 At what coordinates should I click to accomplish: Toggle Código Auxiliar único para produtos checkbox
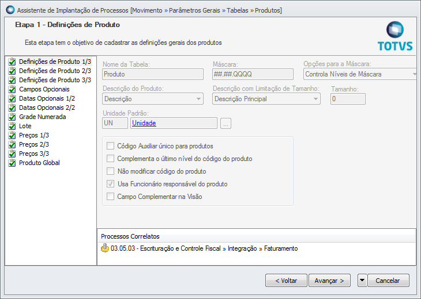pyautogui.click(x=110, y=146)
